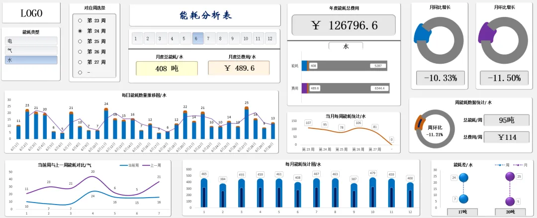This screenshot has height=218, width=537.
Task: Click the 周环比 -11.21% donut chart
Action: coord(435,129)
